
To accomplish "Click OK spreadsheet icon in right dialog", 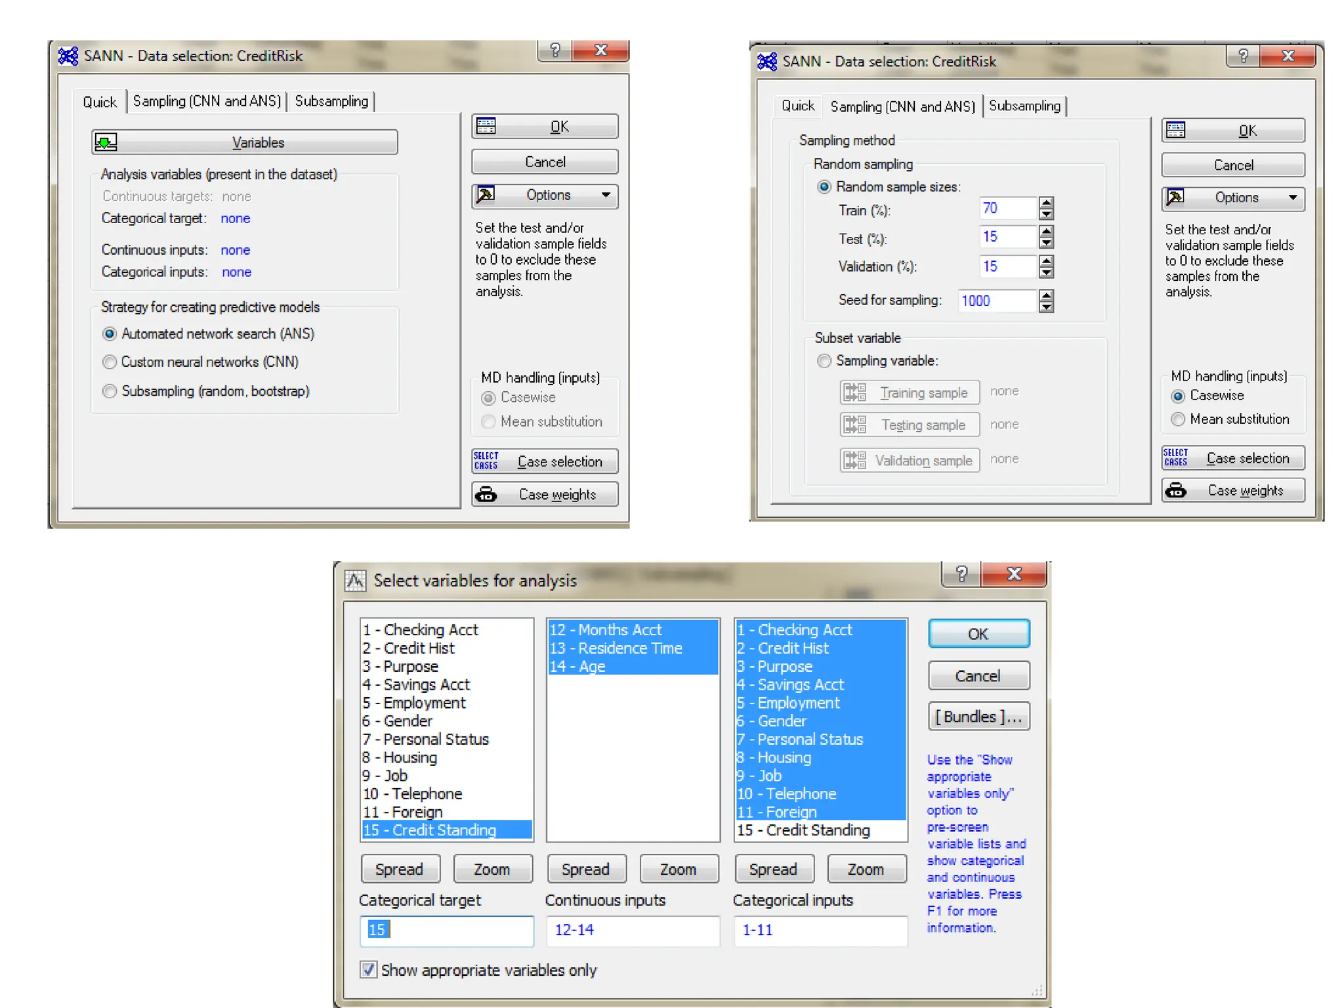I will 1175,130.
